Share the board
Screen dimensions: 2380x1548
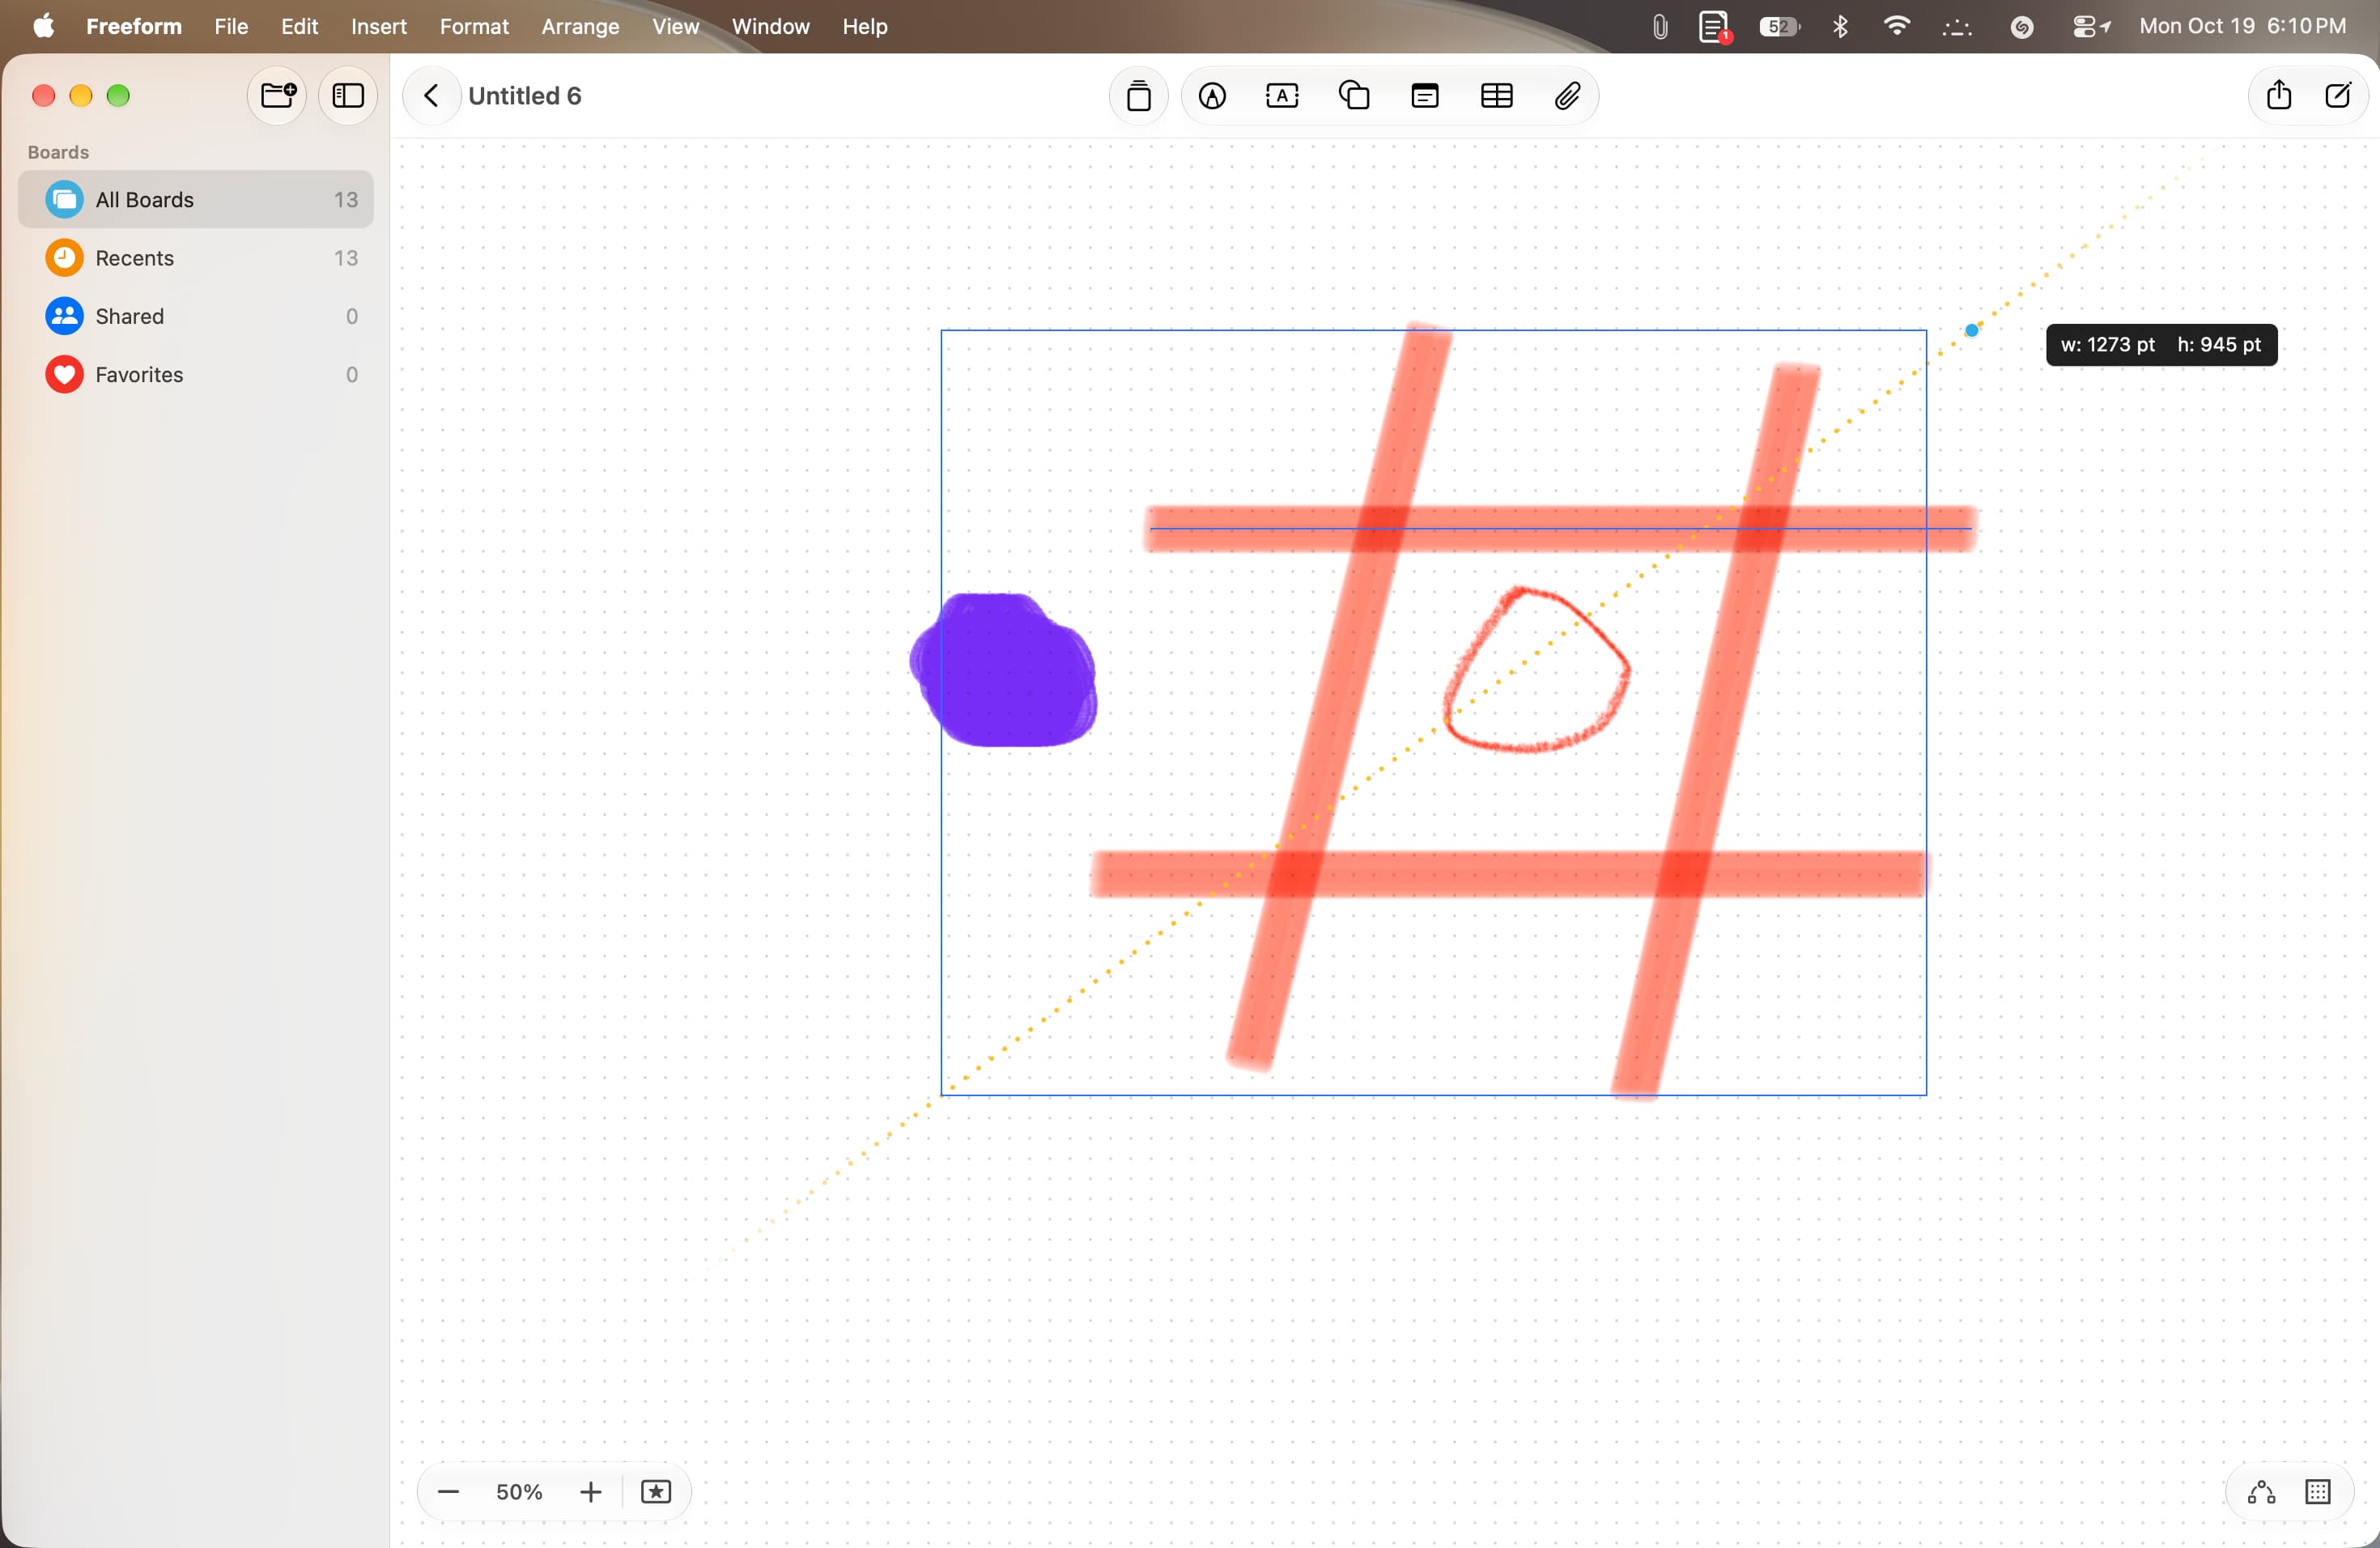click(x=2279, y=96)
